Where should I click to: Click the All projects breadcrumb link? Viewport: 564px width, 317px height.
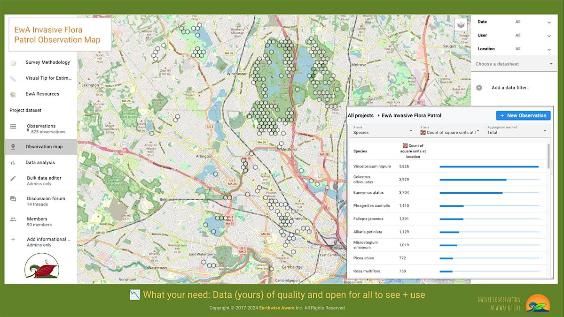pos(360,115)
